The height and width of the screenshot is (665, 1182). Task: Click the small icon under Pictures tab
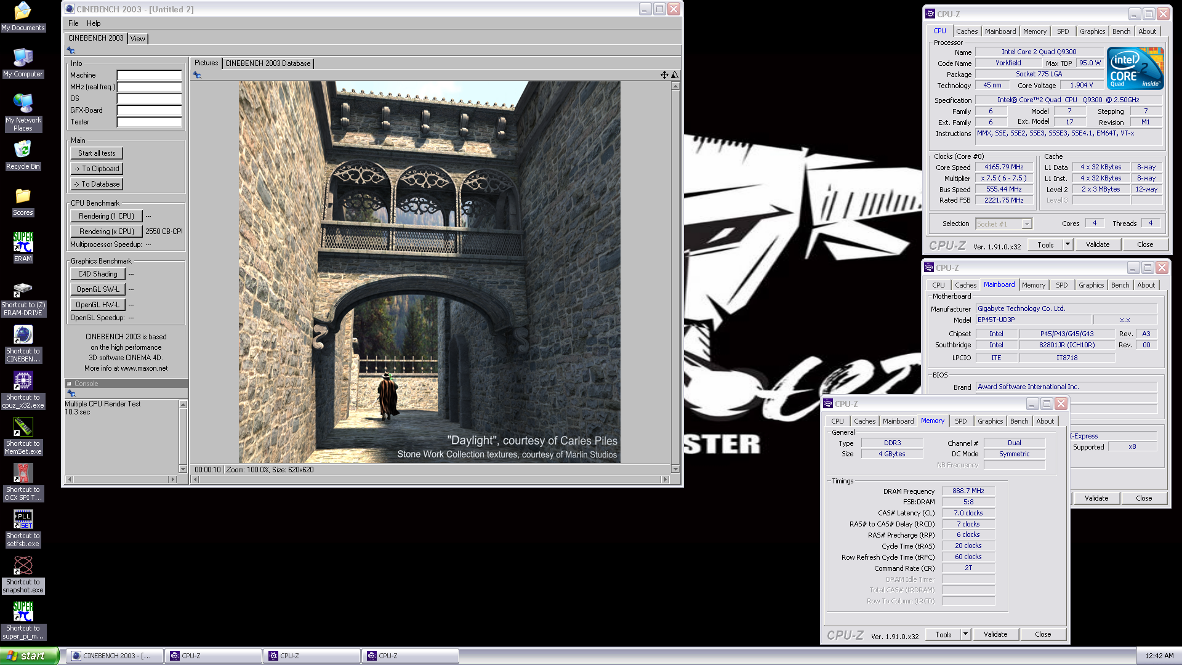[x=197, y=75]
